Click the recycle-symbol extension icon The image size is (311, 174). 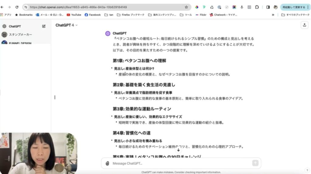coord(212,7)
